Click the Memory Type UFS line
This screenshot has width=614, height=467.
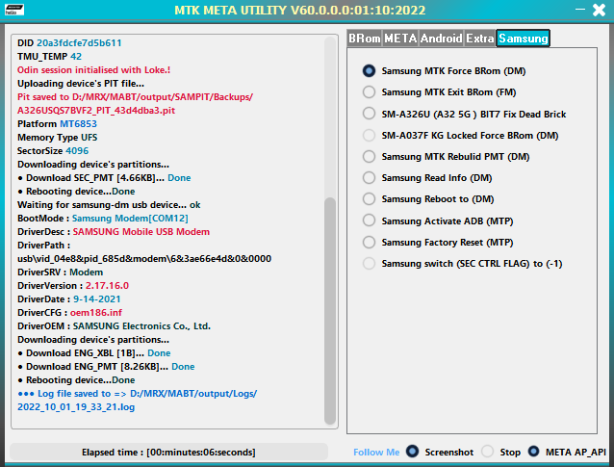(57, 138)
